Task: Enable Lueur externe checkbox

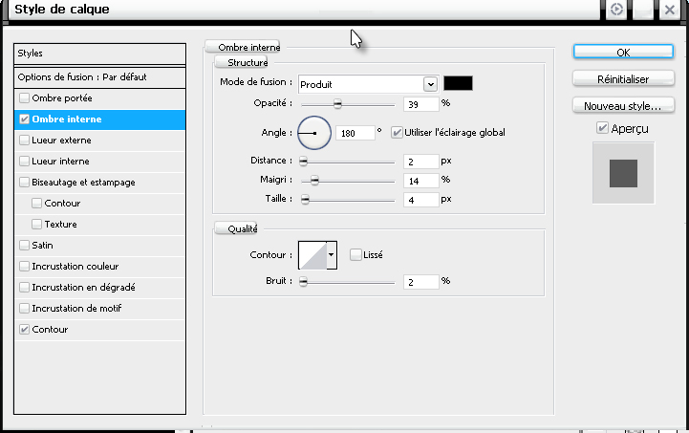Action: (24, 141)
